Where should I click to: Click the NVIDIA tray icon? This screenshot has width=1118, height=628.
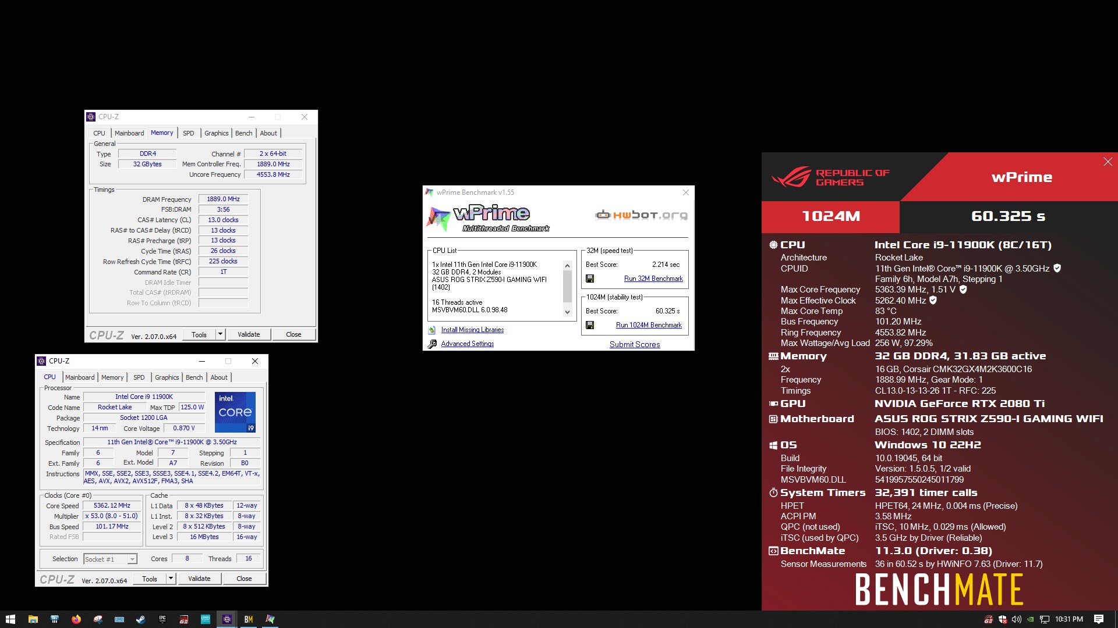click(1031, 619)
